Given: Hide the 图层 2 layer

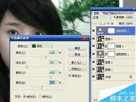Looking at the screenshot, I should click(94, 62).
